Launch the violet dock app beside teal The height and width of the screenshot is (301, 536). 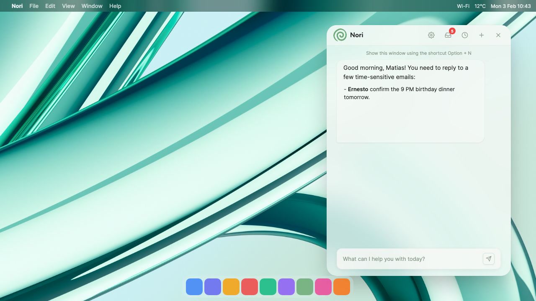point(286,287)
